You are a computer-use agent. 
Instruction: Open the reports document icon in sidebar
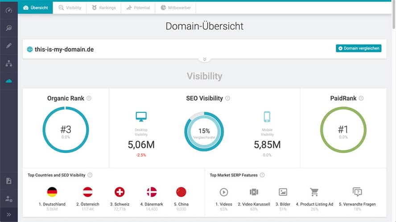coord(9,181)
